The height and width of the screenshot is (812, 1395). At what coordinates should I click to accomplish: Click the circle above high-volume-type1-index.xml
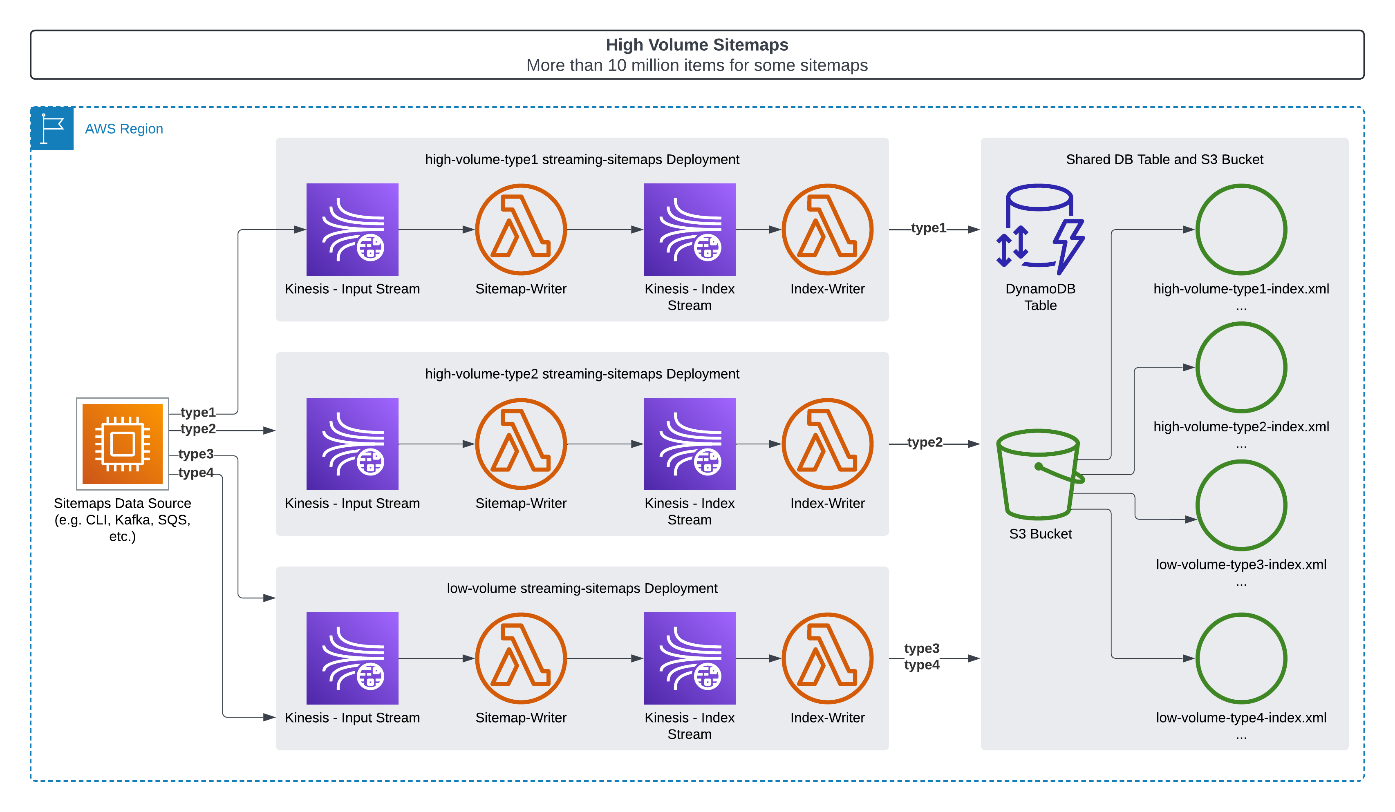click(x=1241, y=230)
